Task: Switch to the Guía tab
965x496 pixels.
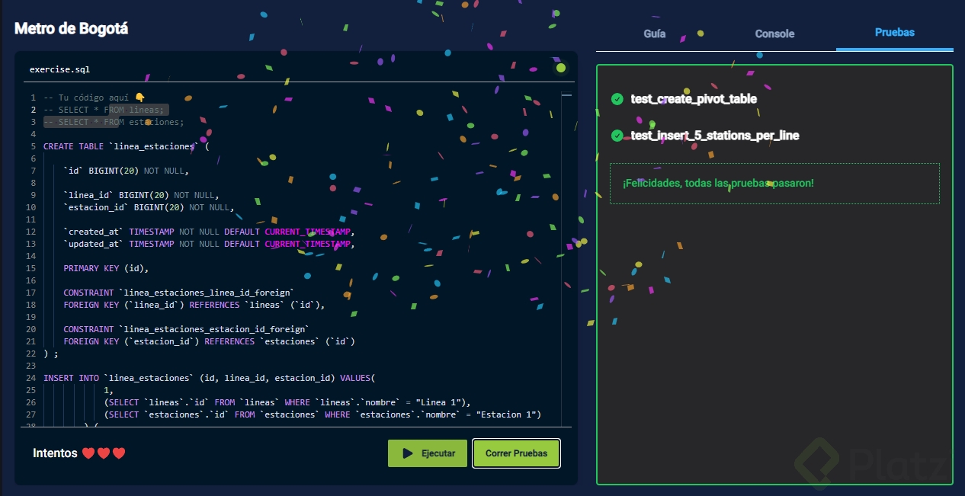Action: (x=655, y=34)
